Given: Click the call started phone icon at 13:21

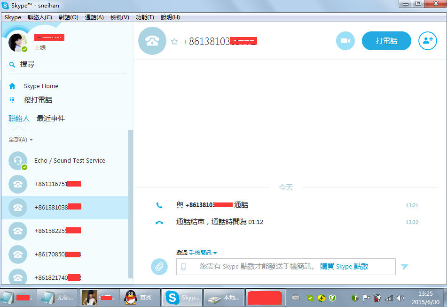Looking at the screenshot, I should coord(159,205).
